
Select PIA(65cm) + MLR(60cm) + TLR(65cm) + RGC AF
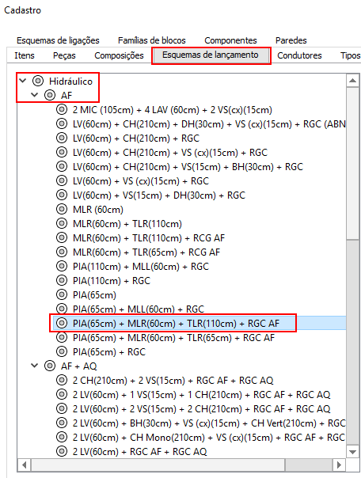click(x=173, y=337)
